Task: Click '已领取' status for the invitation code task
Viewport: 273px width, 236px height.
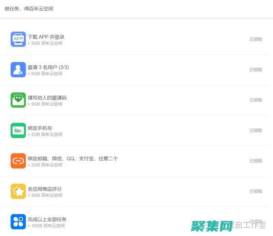Action: (256, 100)
